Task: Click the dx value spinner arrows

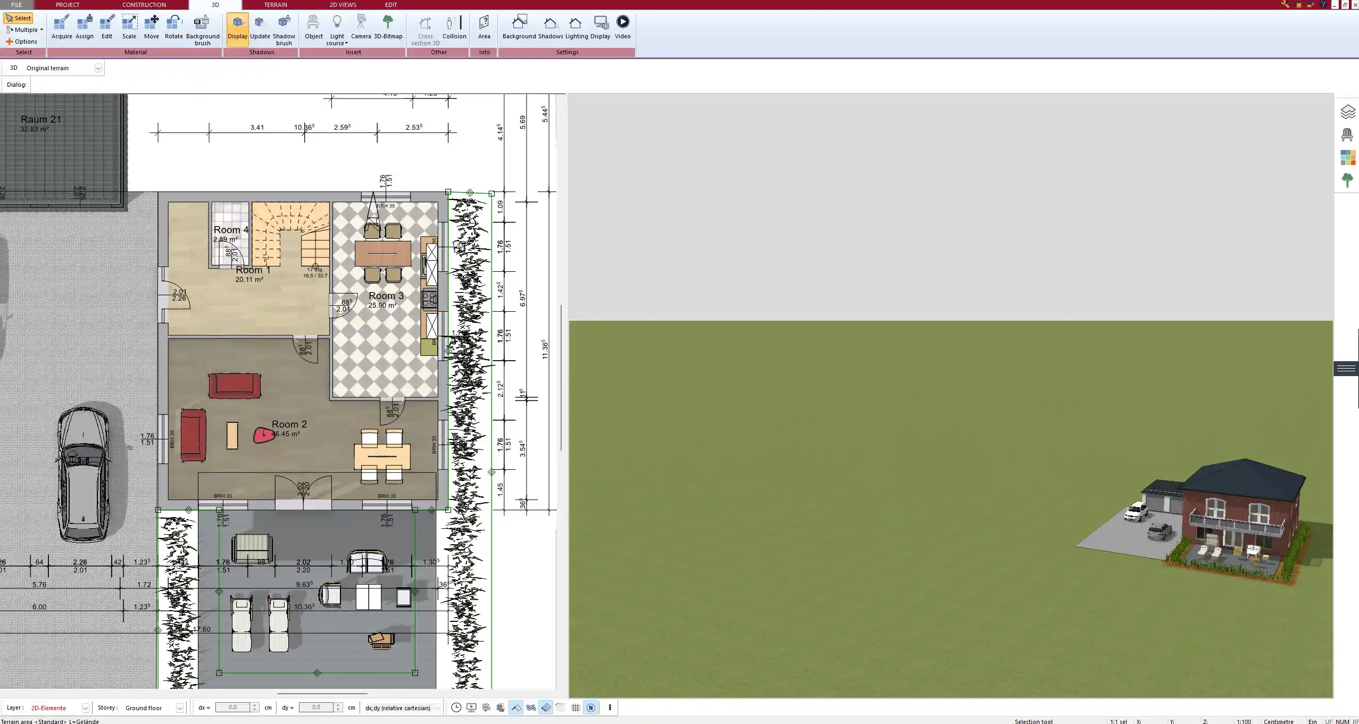Action: 255,708
